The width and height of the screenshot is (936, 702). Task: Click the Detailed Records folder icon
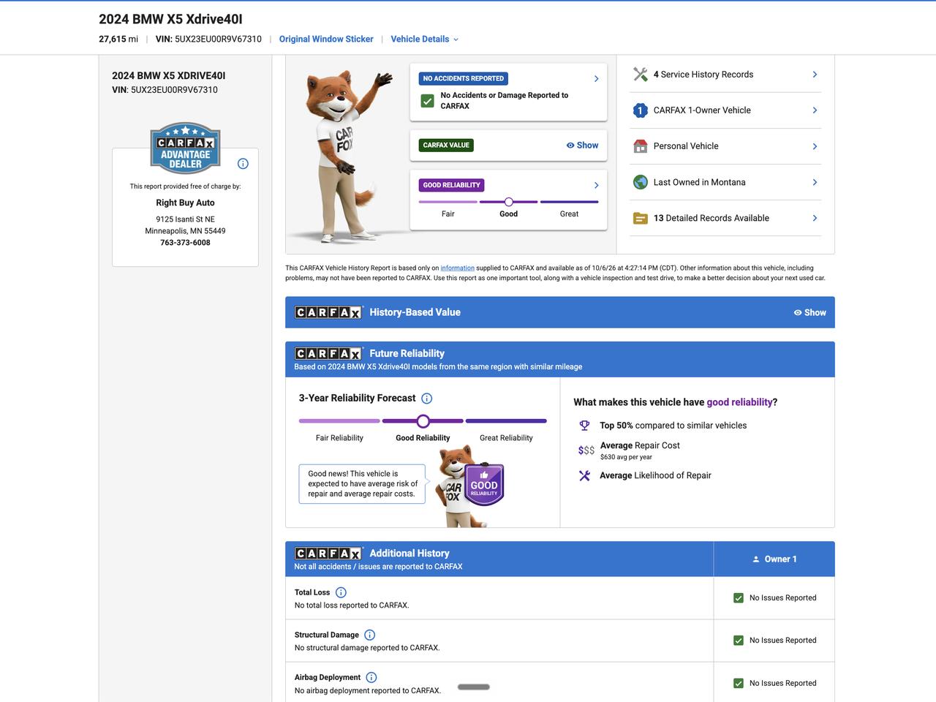point(641,218)
